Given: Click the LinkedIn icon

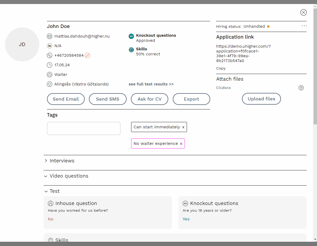Looking at the screenshot, I should click(49, 46).
